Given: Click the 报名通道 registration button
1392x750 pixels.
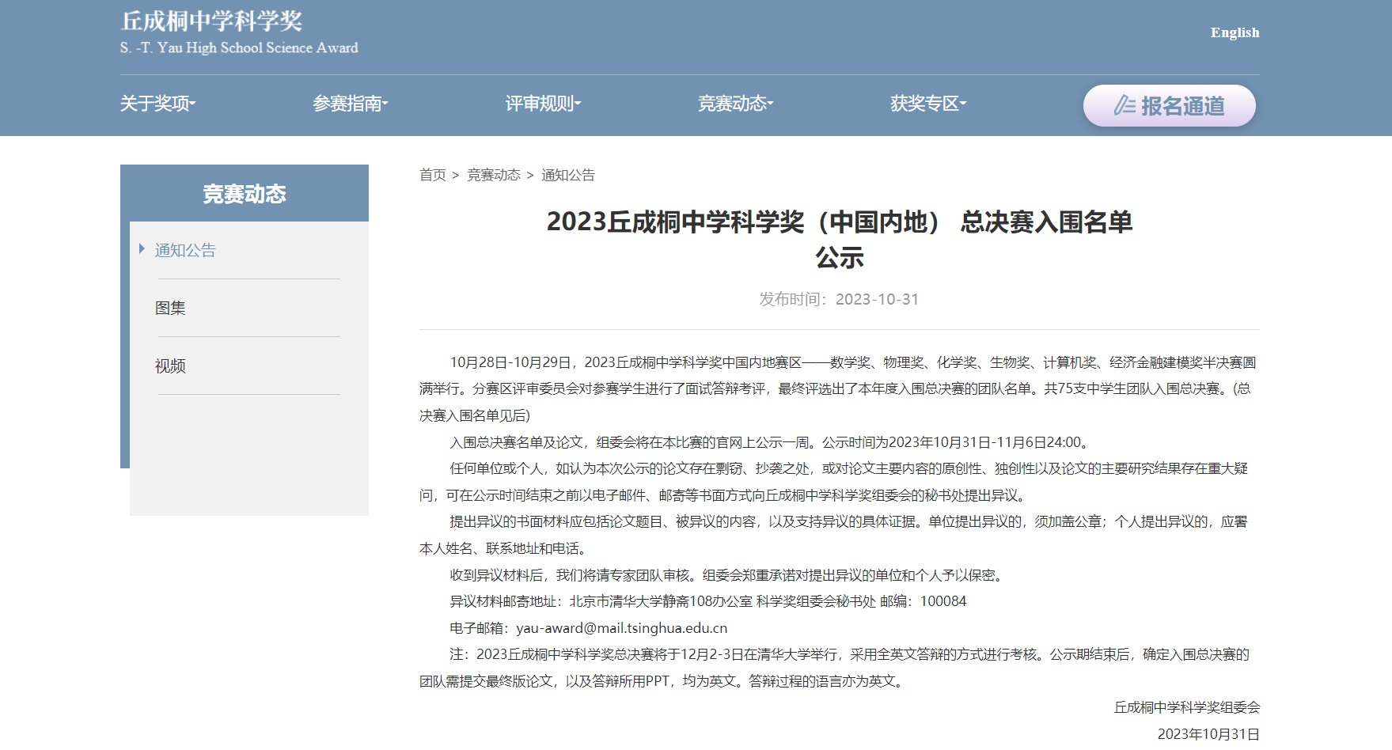Looking at the screenshot, I should [x=1169, y=105].
